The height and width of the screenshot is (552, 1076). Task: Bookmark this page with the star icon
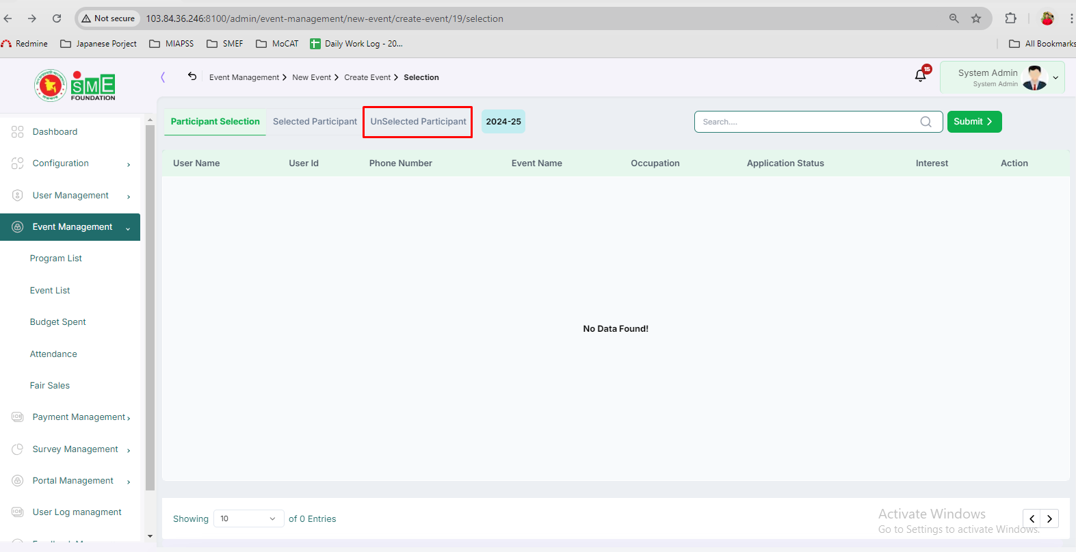976,18
